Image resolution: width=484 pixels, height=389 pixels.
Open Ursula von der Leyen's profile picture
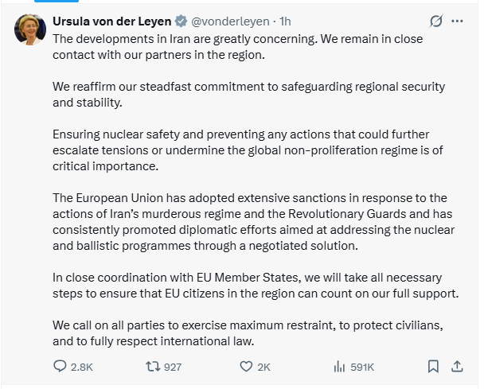tap(29, 30)
